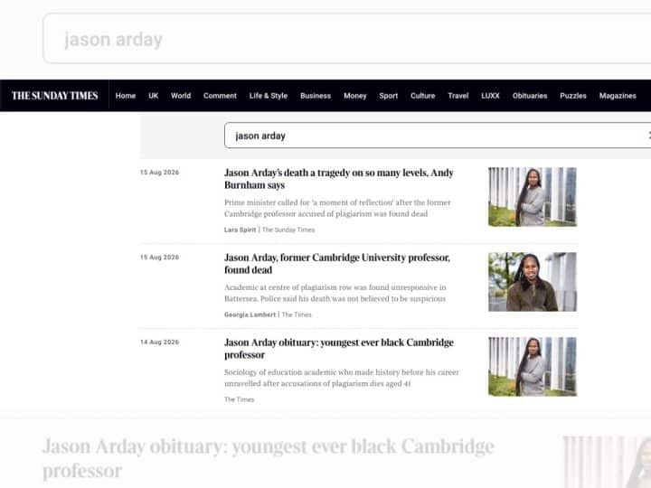Click the '14 Aug 2026' date label

(159, 342)
